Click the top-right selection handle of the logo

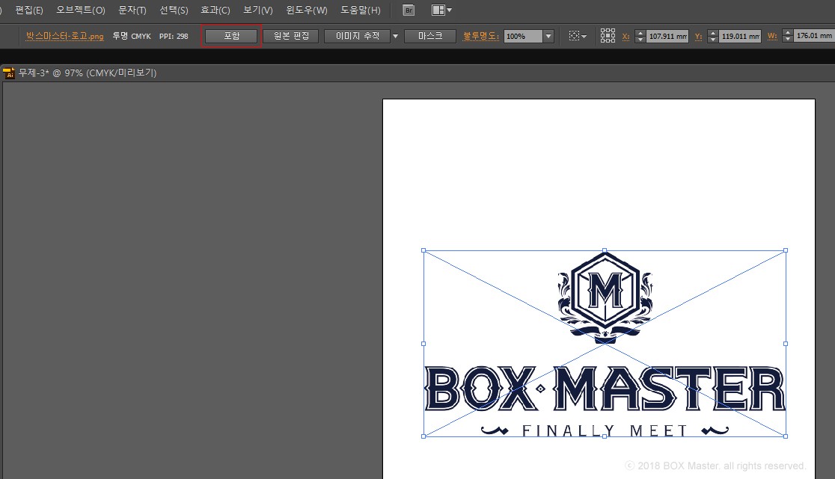point(786,250)
